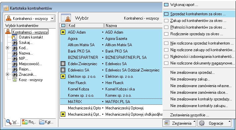Click the column selection icon left of Kod

point(63,26)
